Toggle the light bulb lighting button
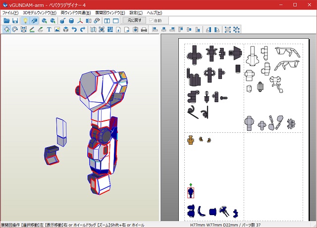 25,21
